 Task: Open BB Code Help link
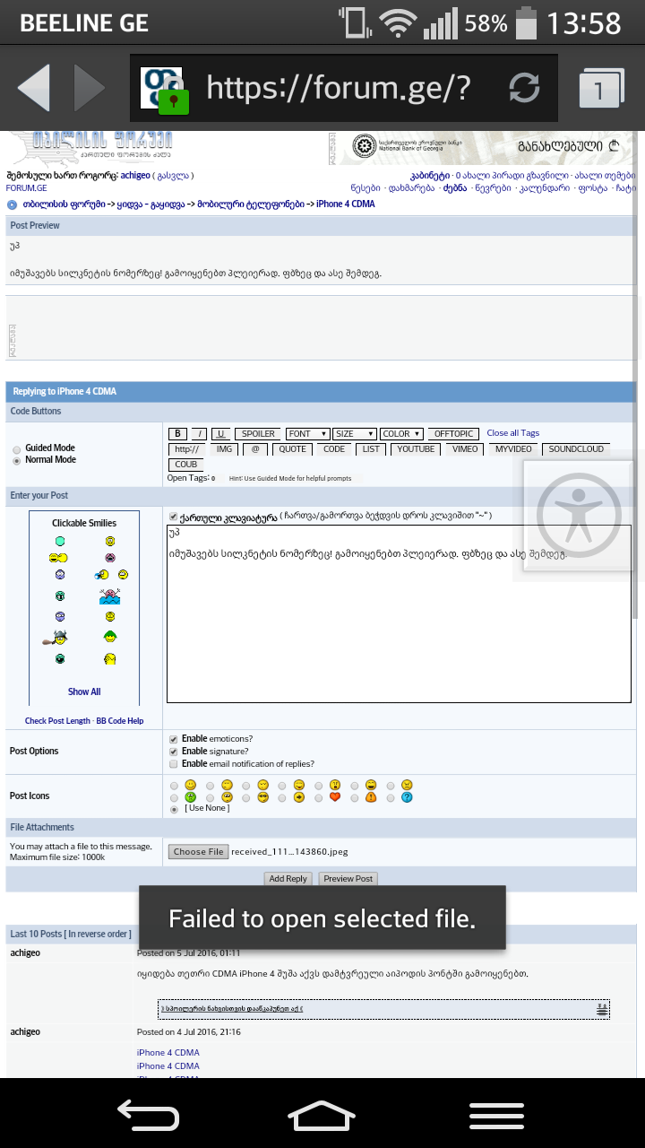pyautogui.click(x=120, y=721)
